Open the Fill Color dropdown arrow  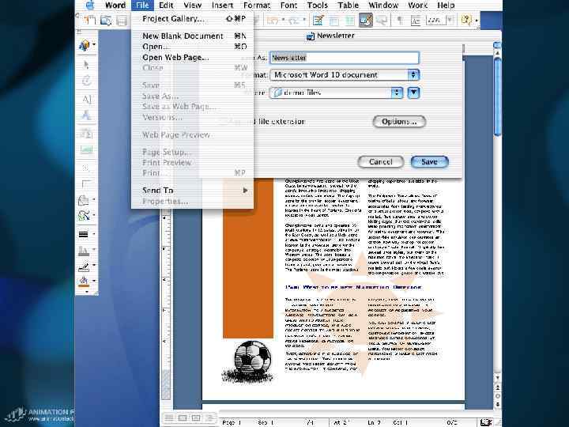pos(94,281)
